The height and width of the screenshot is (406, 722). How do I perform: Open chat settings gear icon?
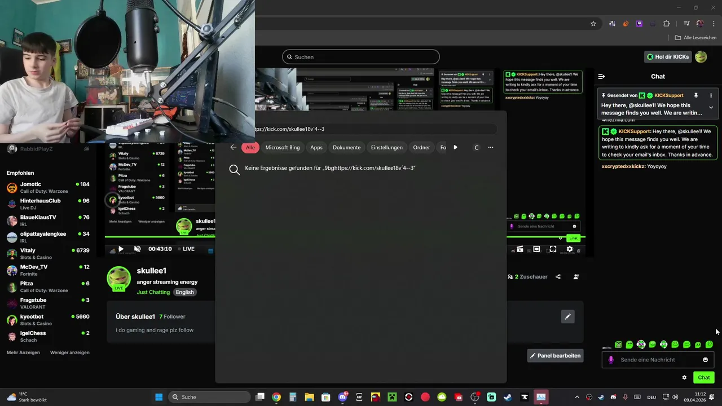pyautogui.click(x=684, y=378)
